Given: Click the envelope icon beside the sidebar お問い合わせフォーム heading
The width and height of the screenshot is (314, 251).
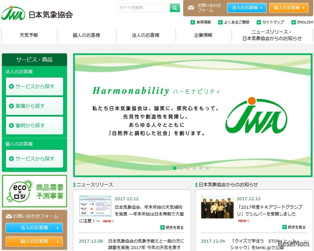Looking at the screenshot, I should 9,216.
